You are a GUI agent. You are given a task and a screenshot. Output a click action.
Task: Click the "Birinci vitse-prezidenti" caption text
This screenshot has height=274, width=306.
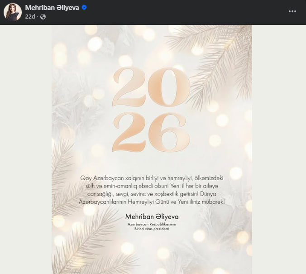pyautogui.click(x=152, y=229)
